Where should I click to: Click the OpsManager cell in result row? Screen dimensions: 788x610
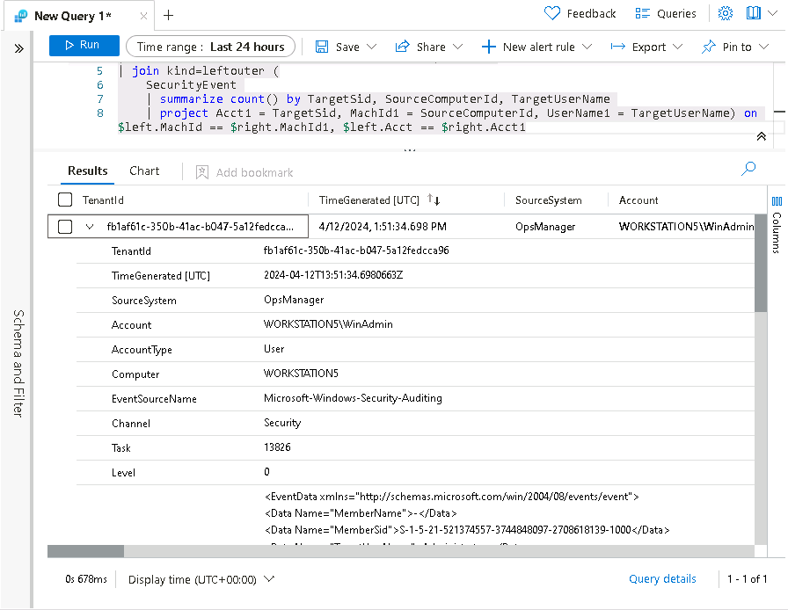click(545, 227)
